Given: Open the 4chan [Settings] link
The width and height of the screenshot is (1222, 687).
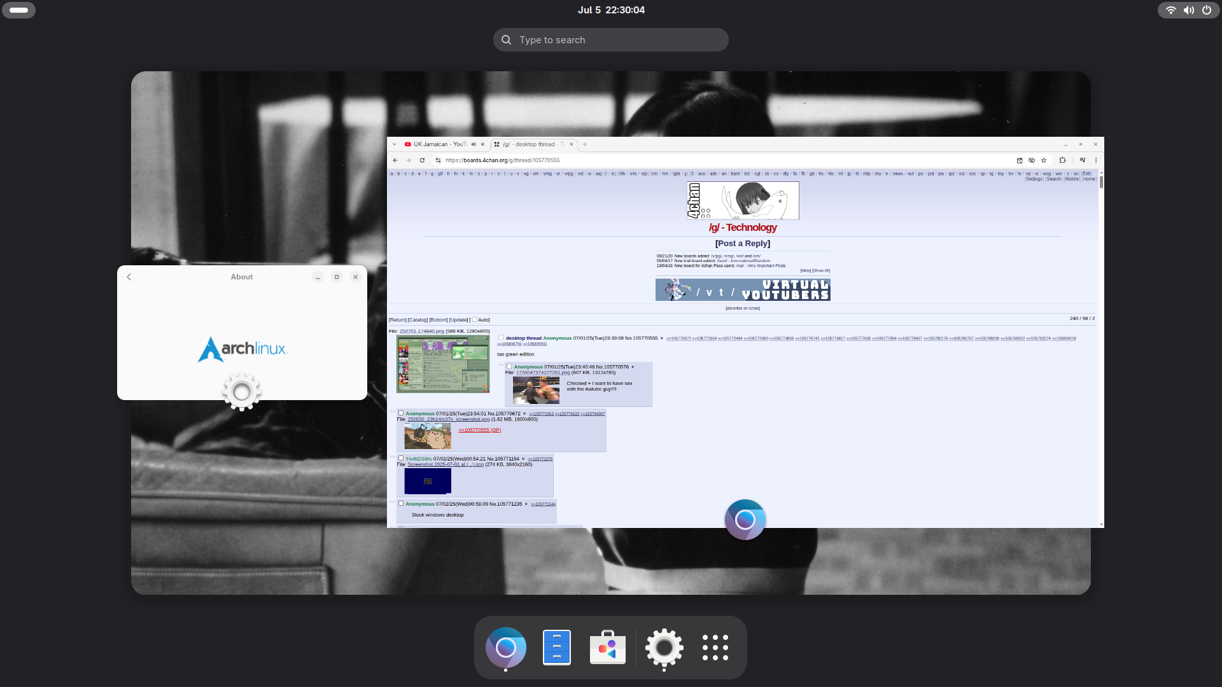Looking at the screenshot, I should (x=1034, y=179).
